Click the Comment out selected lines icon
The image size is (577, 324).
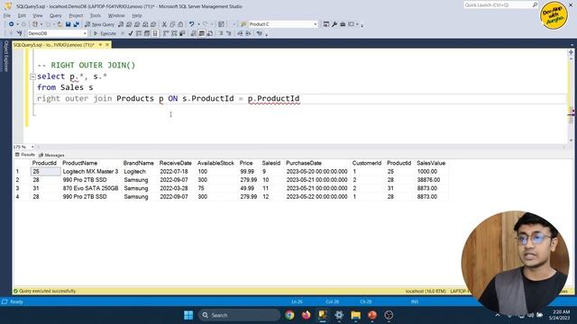coord(221,33)
